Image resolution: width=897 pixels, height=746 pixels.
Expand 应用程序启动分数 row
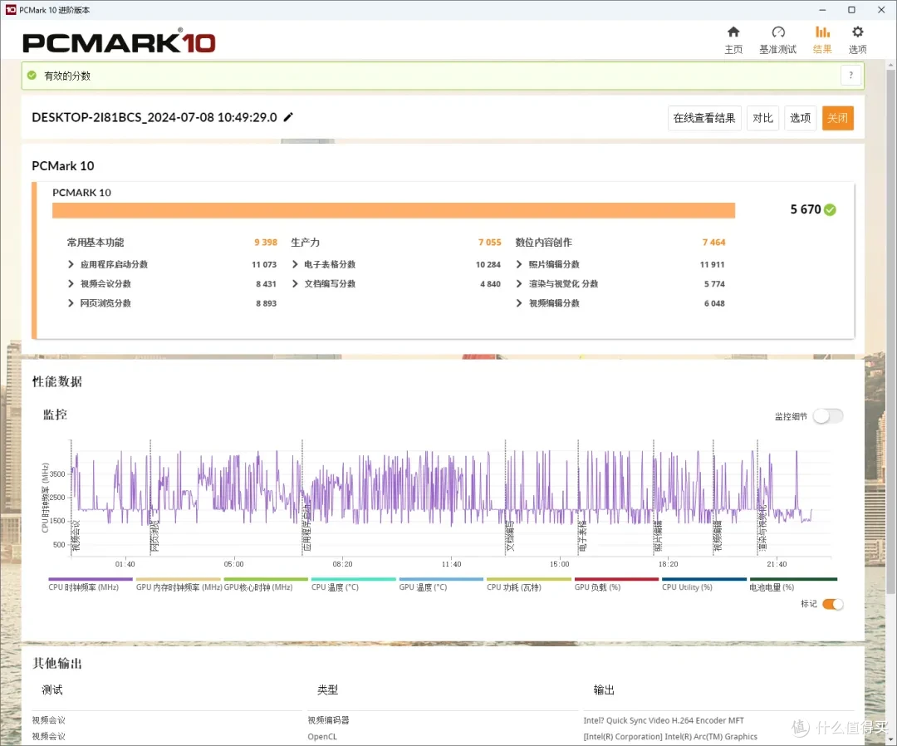point(71,264)
